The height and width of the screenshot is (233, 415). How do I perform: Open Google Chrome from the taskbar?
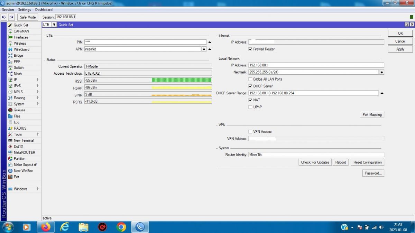point(121,227)
